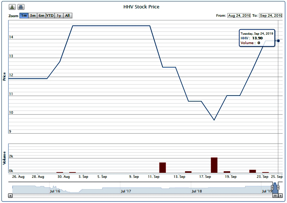Zoom the chart to 1y
This screenshot has height=203, width=287.
(59, 16)
